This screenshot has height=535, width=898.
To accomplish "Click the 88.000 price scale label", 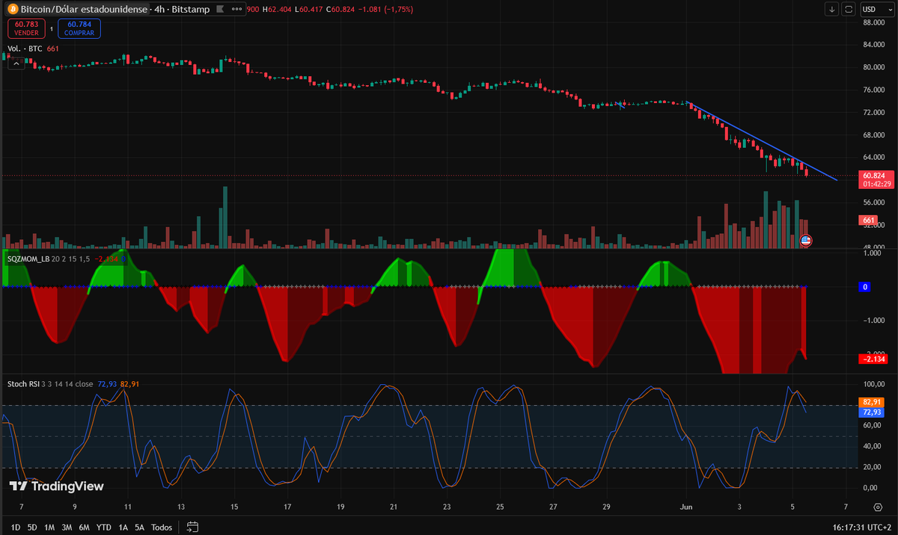I will coord(873,22).
